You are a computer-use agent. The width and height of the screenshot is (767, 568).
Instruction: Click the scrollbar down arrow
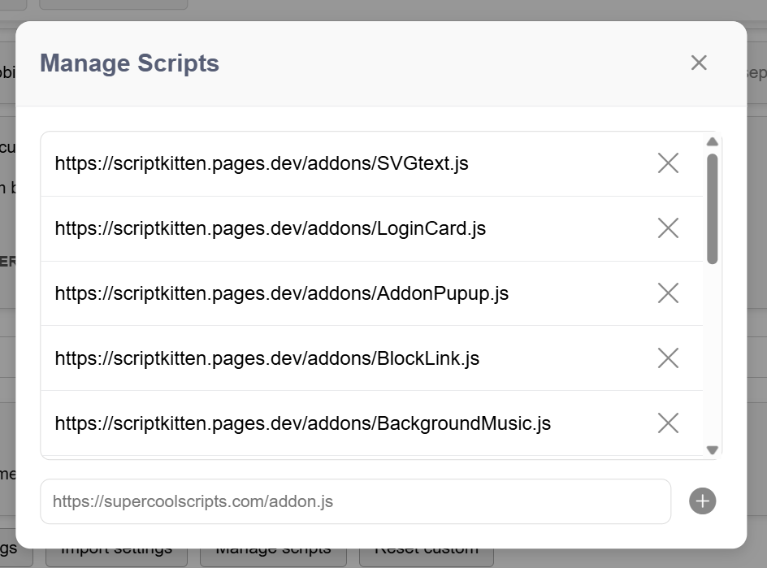[x=713, y=449]
